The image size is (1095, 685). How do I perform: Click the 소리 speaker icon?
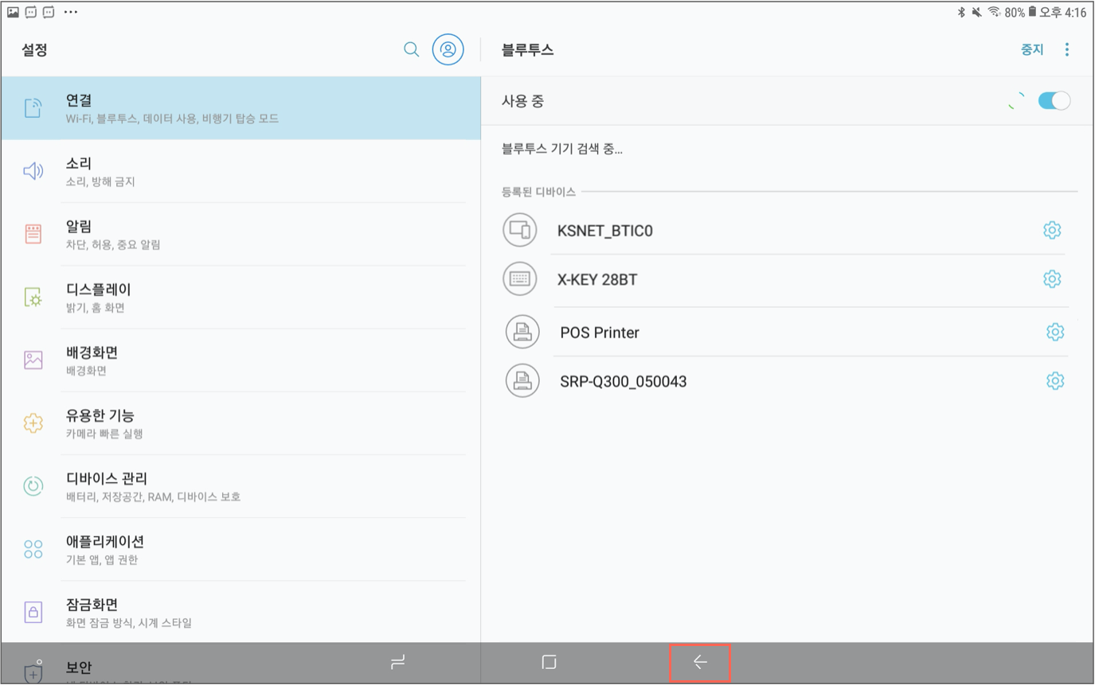[x=33, y=171]
